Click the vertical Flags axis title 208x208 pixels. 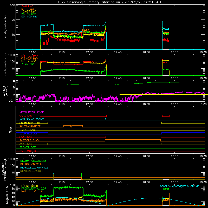11,130
